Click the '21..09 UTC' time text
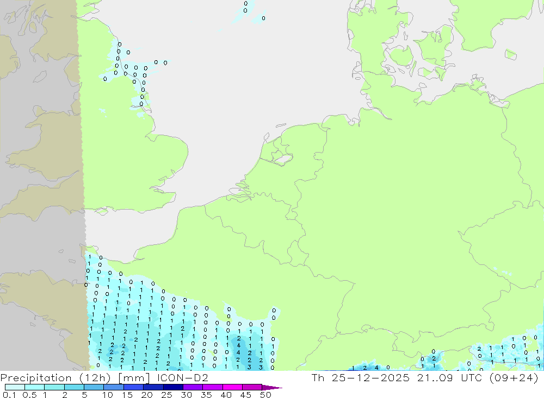The height and width of the screenshot is (398, 544). pos(450,377)
